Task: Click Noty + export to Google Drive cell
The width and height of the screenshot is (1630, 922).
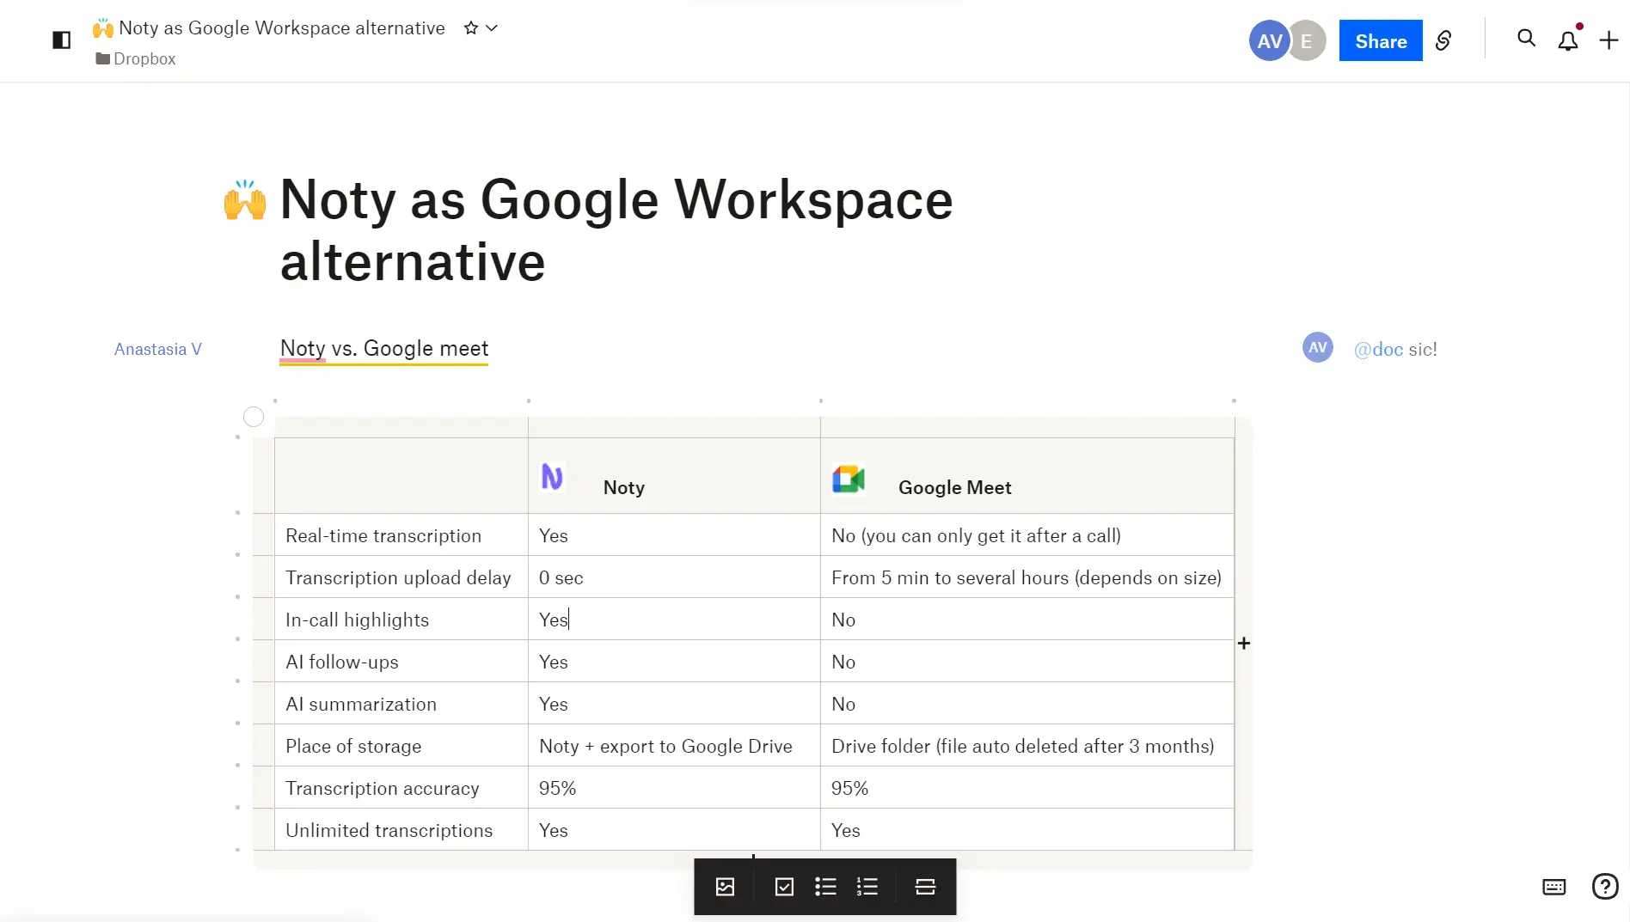Action: tap(674, 746)
